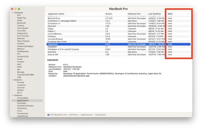Select USB in the sidebar

(x=19, y=77)
